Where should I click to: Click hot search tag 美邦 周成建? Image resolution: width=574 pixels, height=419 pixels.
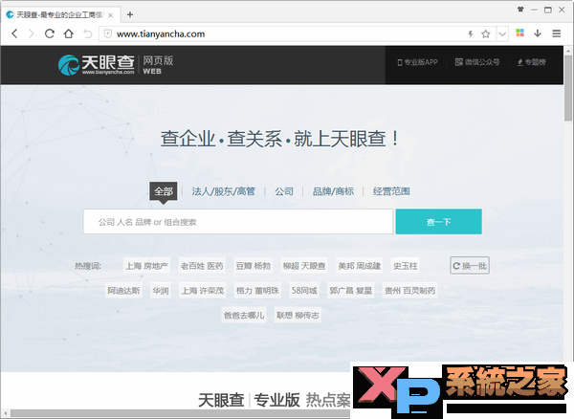point(359,266)
